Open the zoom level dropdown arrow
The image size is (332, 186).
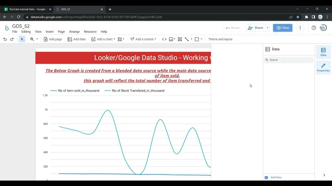37,39
